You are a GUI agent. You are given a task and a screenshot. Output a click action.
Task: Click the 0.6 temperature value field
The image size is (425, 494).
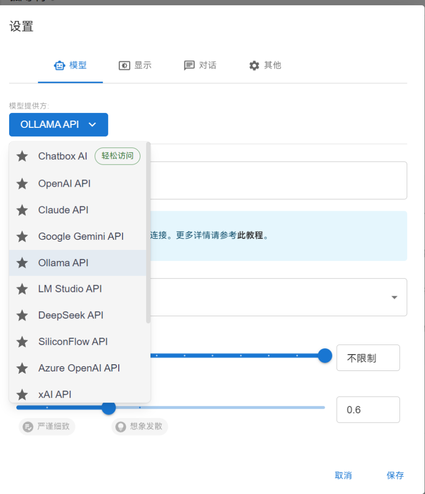[x=368, y=410]
